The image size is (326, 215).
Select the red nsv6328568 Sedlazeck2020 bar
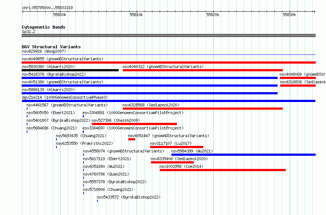(203, 109)
